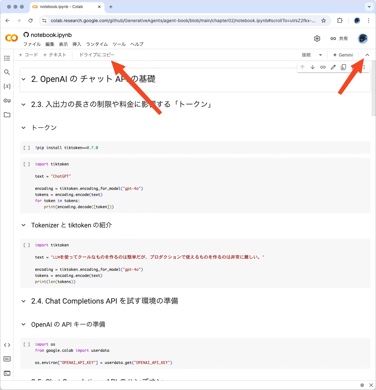Open Colab settings gear icon
The width and height of the screenshot is (376, 390).
(317, 39)
